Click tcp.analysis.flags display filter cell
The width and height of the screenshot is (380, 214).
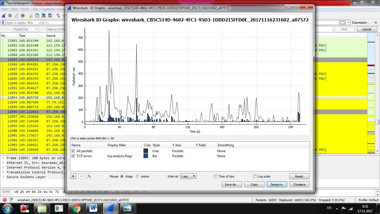[120, 156]
